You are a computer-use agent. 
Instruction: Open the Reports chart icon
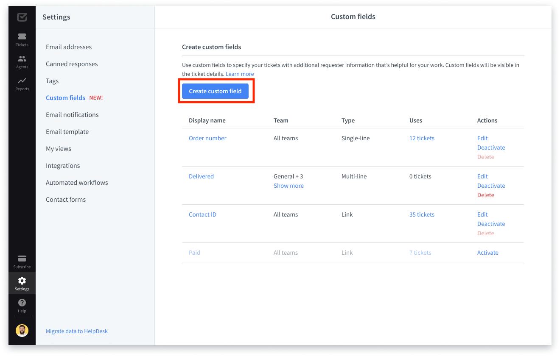pos(22,81)
